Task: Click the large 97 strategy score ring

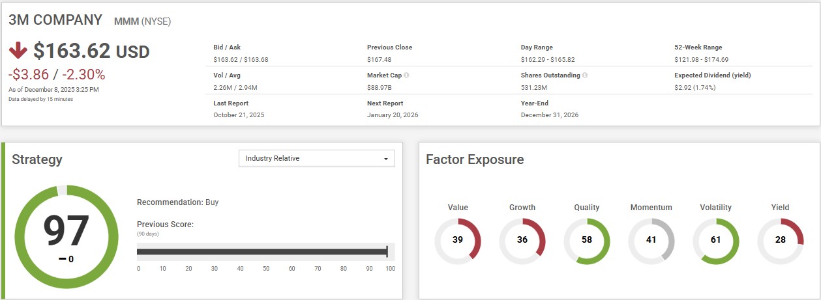Action: [66, 236]
